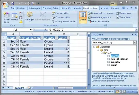Click Code anzeigen

(61, 17)
